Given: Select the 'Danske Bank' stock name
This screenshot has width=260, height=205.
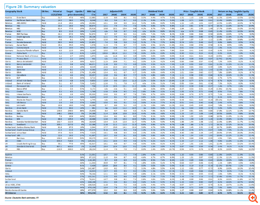Looking at the screenshot, I should click(22, 111).
